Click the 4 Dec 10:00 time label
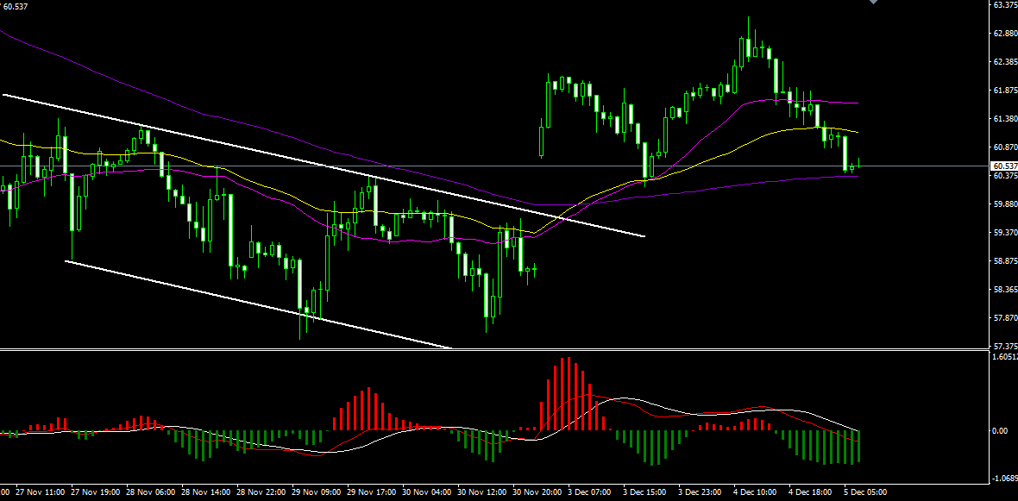 (x=757, y=492)
